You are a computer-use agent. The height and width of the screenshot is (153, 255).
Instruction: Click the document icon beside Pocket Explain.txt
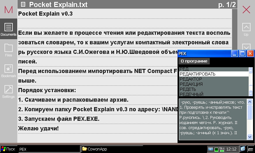pyautogui.click(x=23, y=4)
